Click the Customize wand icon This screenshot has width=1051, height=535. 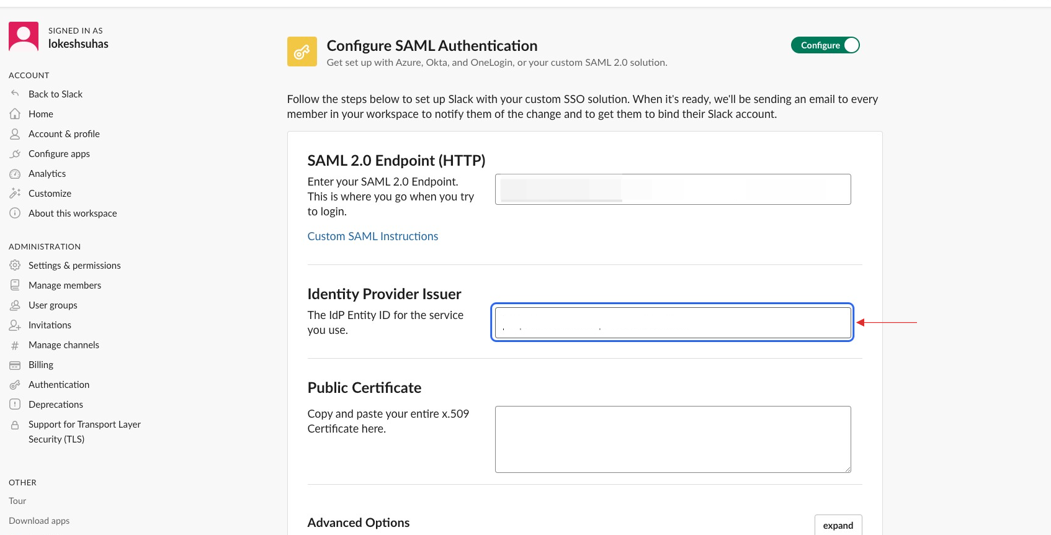coord(15,193)
